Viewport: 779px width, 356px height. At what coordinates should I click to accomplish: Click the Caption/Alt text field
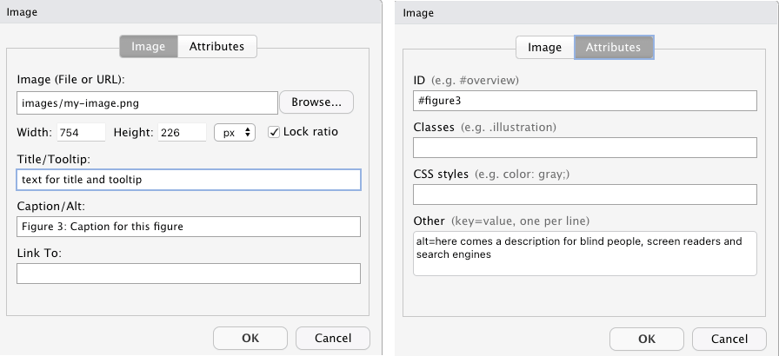pos(189,227)
